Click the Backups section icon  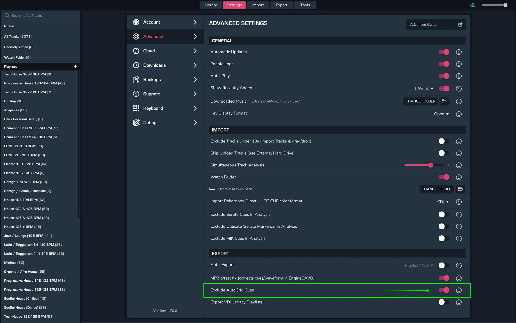click(x=136, y=80)
